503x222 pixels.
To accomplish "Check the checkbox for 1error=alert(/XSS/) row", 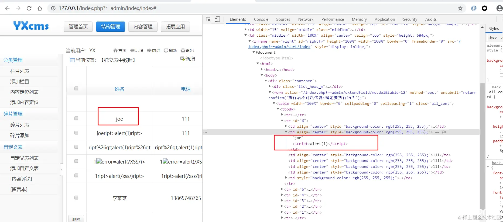I will 76,161.
